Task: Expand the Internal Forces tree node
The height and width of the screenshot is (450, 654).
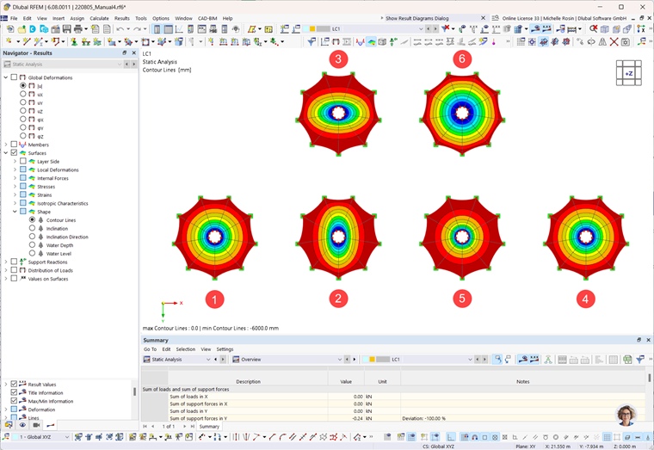Action: (15, 178)
